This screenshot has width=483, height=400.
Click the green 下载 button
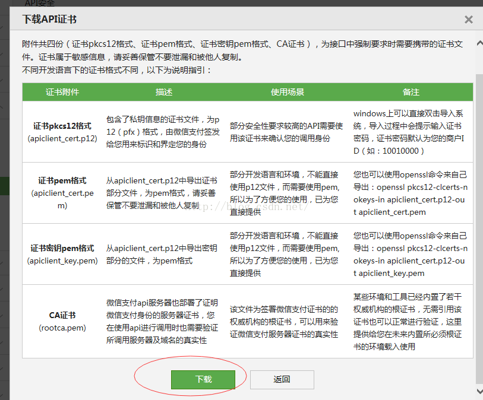click(203, 379)
